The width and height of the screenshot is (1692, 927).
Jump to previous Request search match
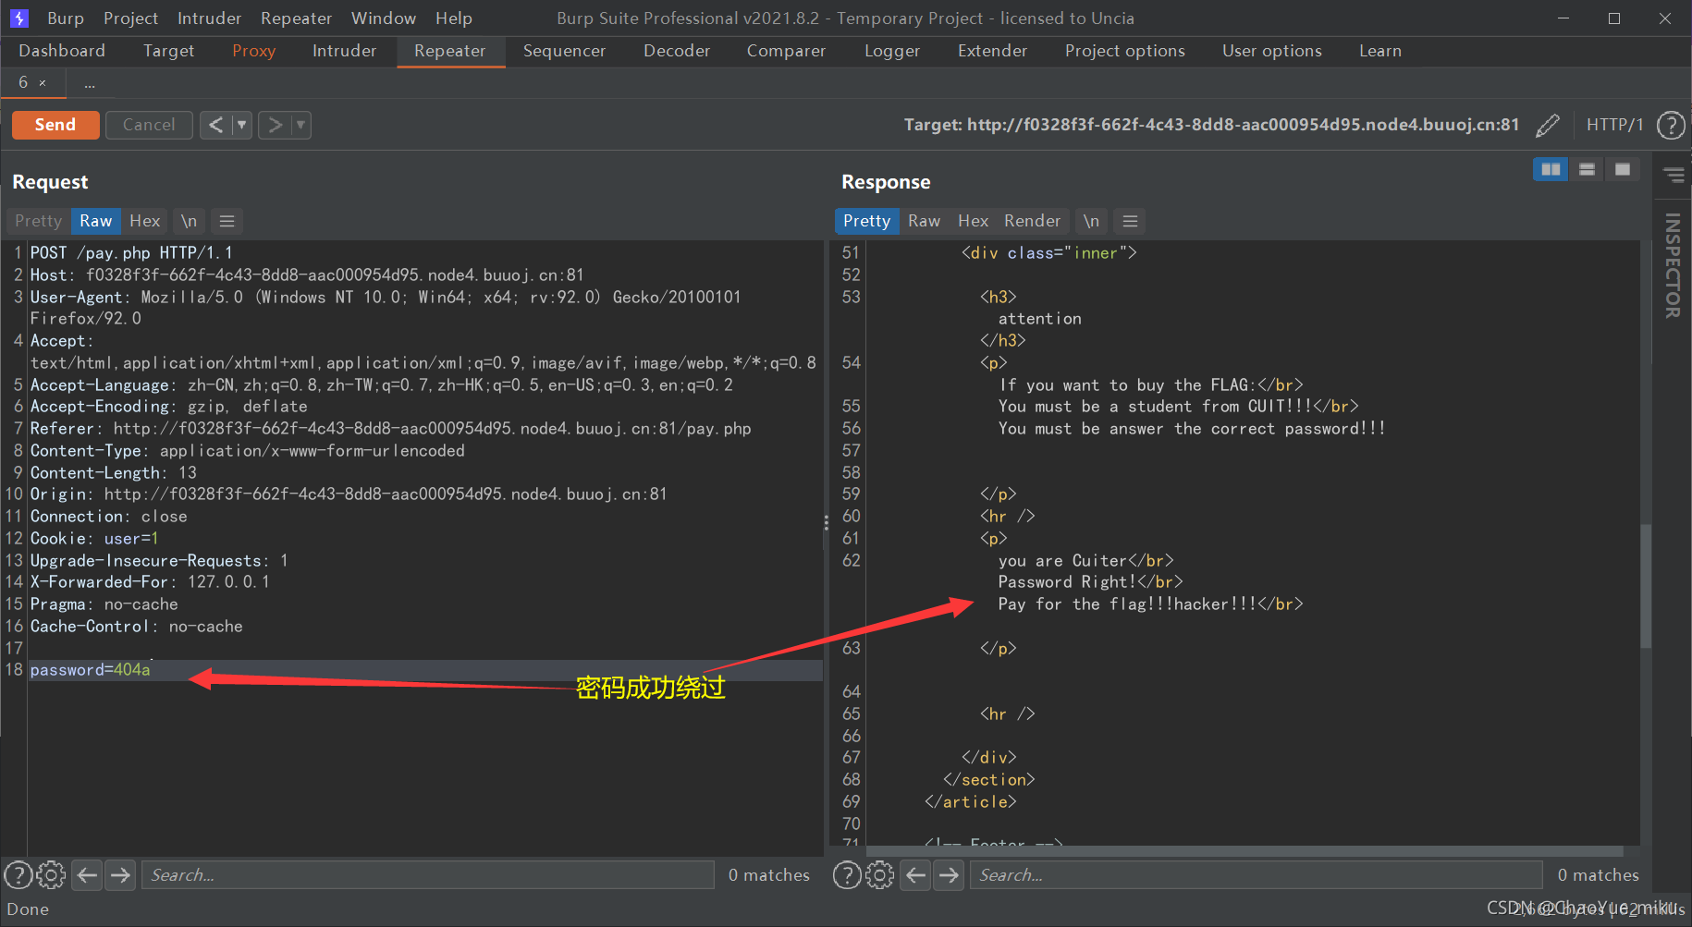[87, 874]
